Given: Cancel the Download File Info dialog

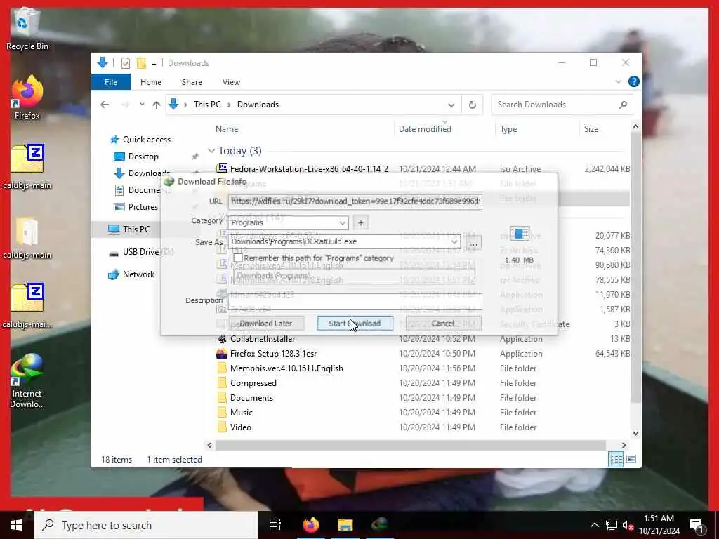Looking at the screenshot, I should point(443,323).
